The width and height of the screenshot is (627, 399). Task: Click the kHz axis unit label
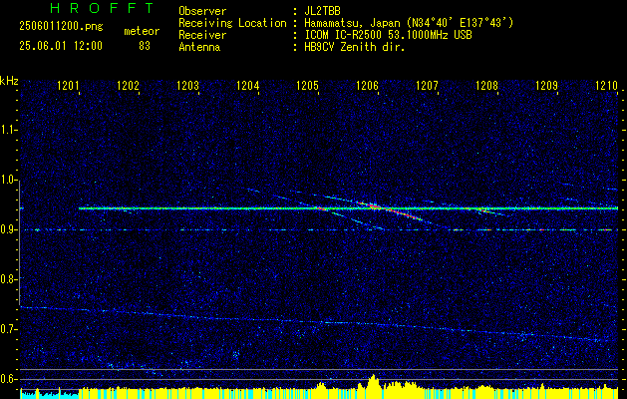pos(9,81)
